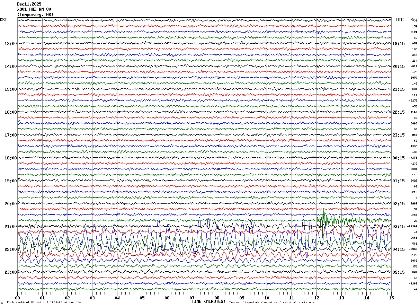The height and width of the screenshot is (307, 419).
Task: Select the 13:00 CST row label
Action: (10, 44)
